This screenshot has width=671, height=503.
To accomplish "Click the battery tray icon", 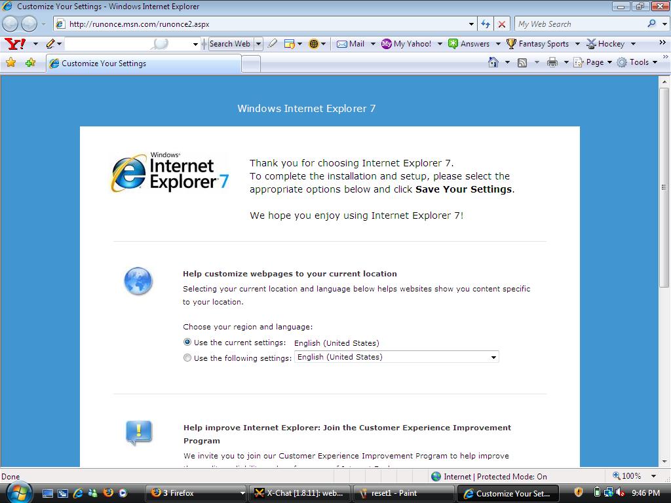I will coord(598,493).
